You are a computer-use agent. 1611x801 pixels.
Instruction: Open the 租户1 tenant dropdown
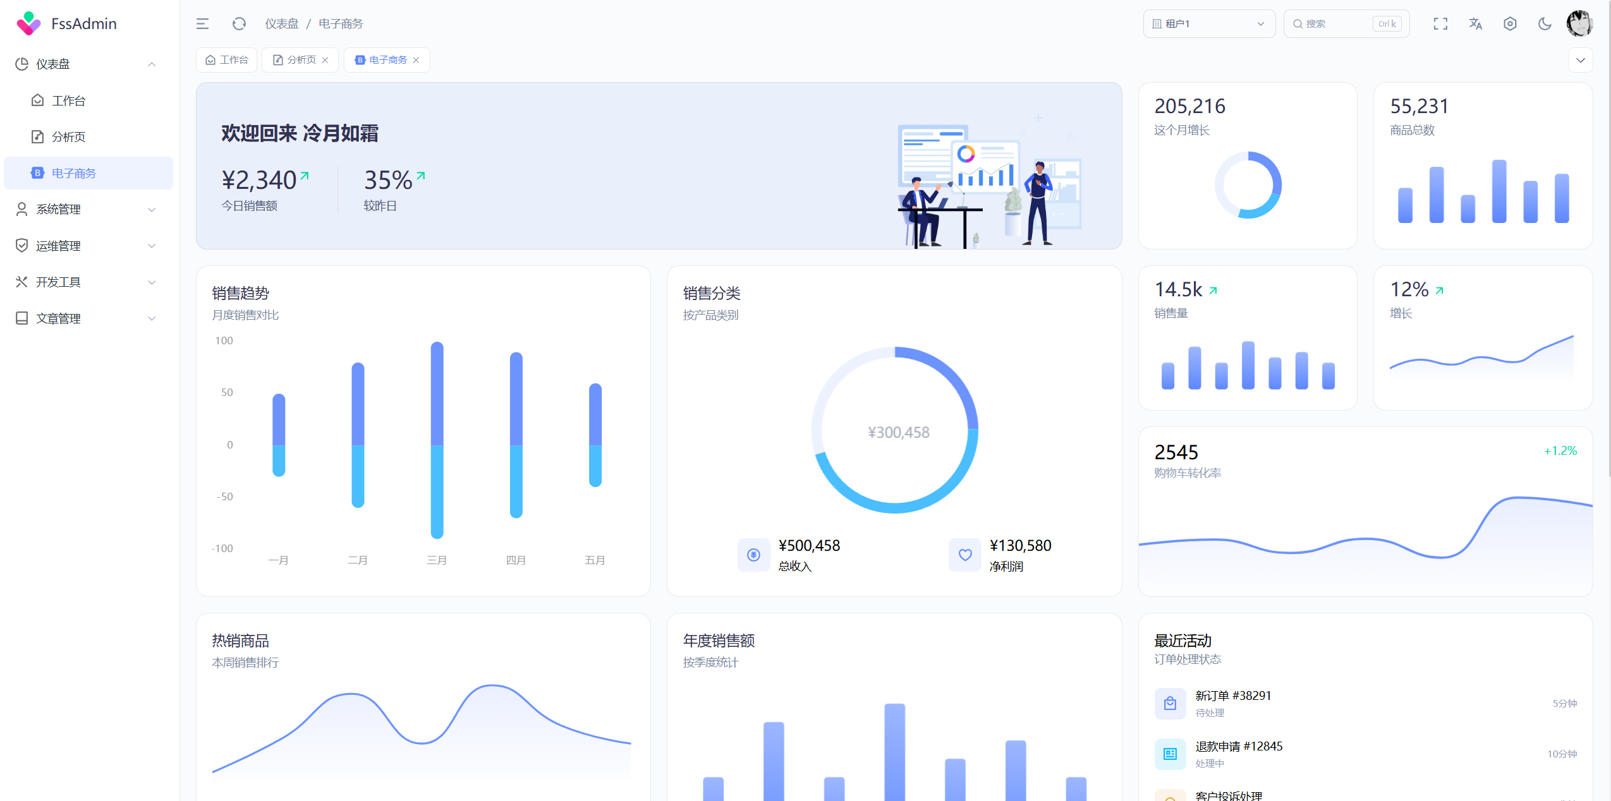(1208, 24)
